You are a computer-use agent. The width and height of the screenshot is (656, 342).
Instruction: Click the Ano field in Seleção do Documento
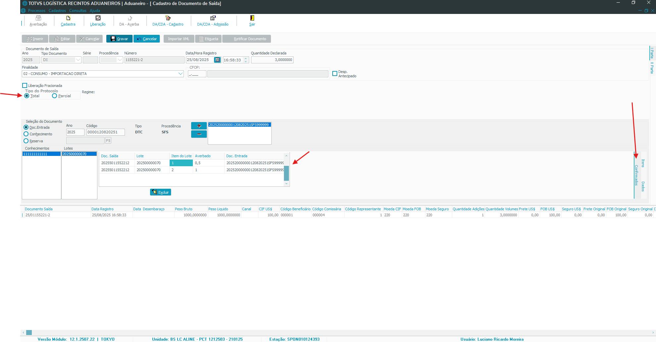click(x=75, y=132)
